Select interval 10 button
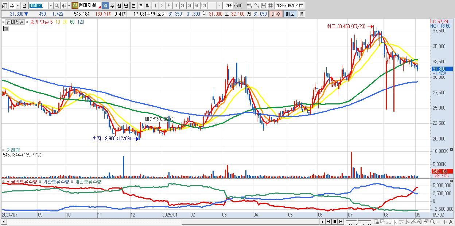The height and width of the screenshot is (226, 455). (176, 5)
